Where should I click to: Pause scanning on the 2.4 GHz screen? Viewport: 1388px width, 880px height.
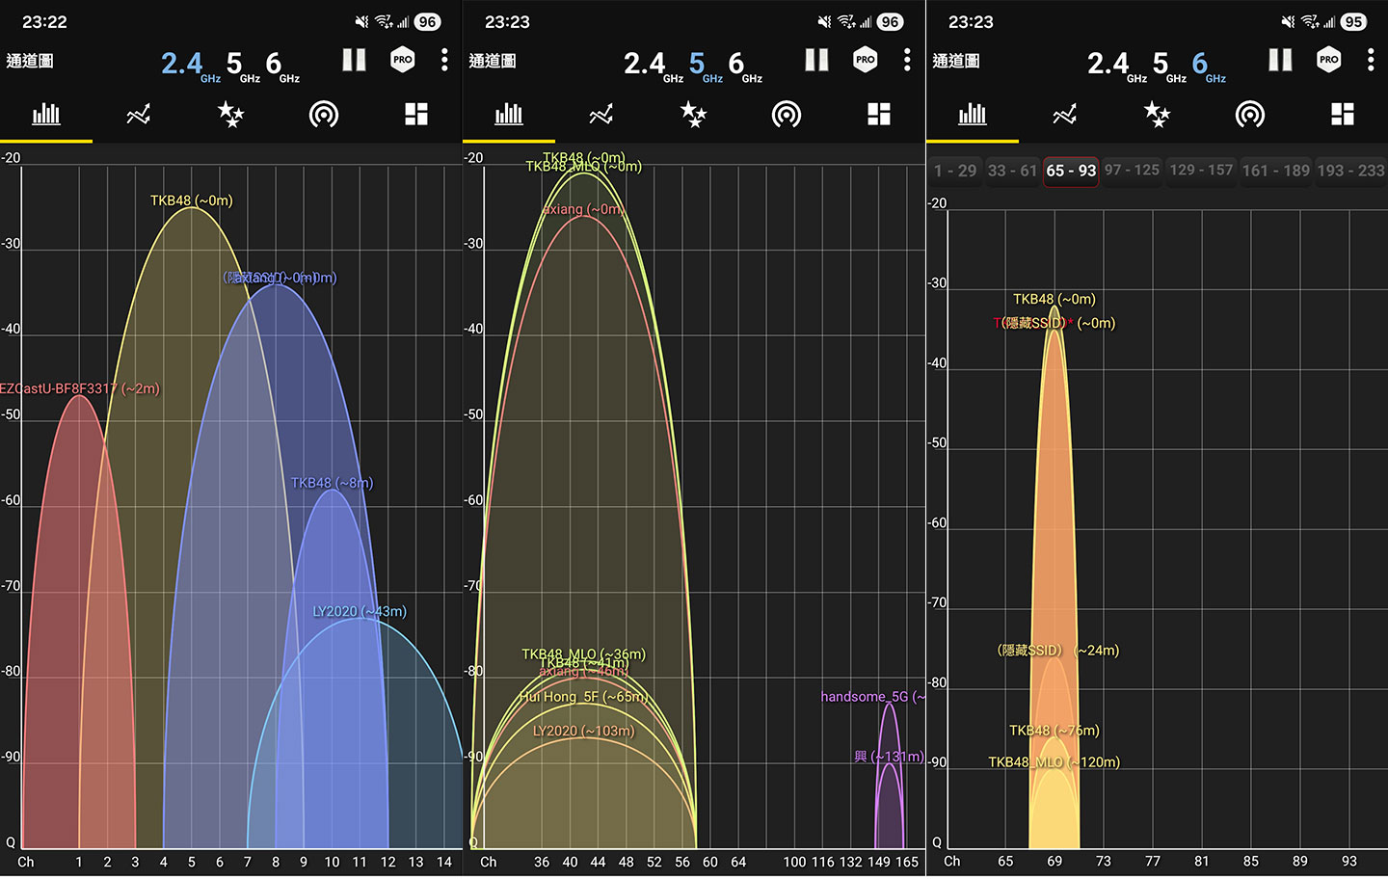[x=354, y=61]
